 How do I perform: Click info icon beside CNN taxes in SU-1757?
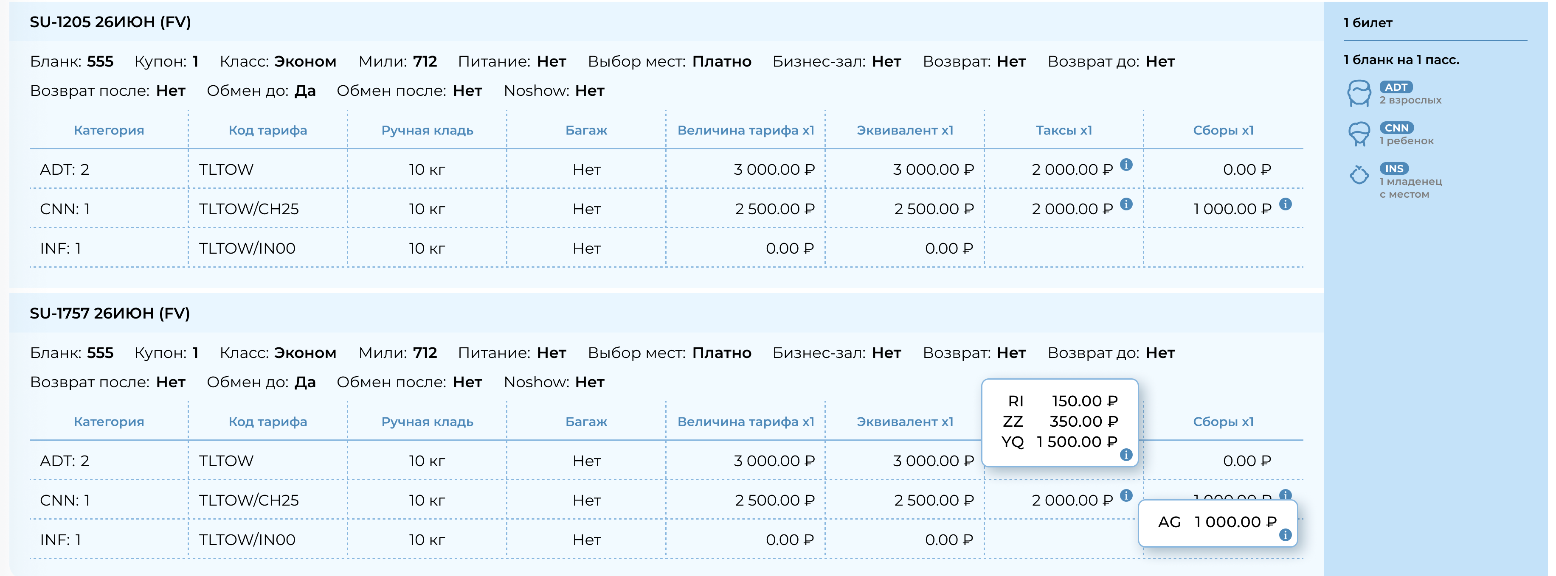[x=1126, y=495]
